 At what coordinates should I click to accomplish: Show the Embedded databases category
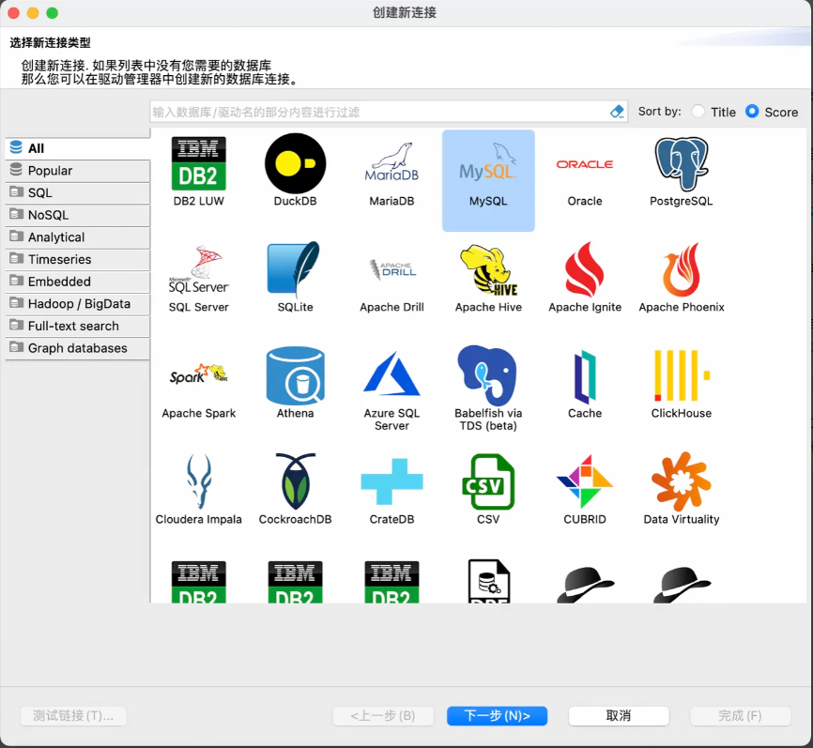(78, 282)
